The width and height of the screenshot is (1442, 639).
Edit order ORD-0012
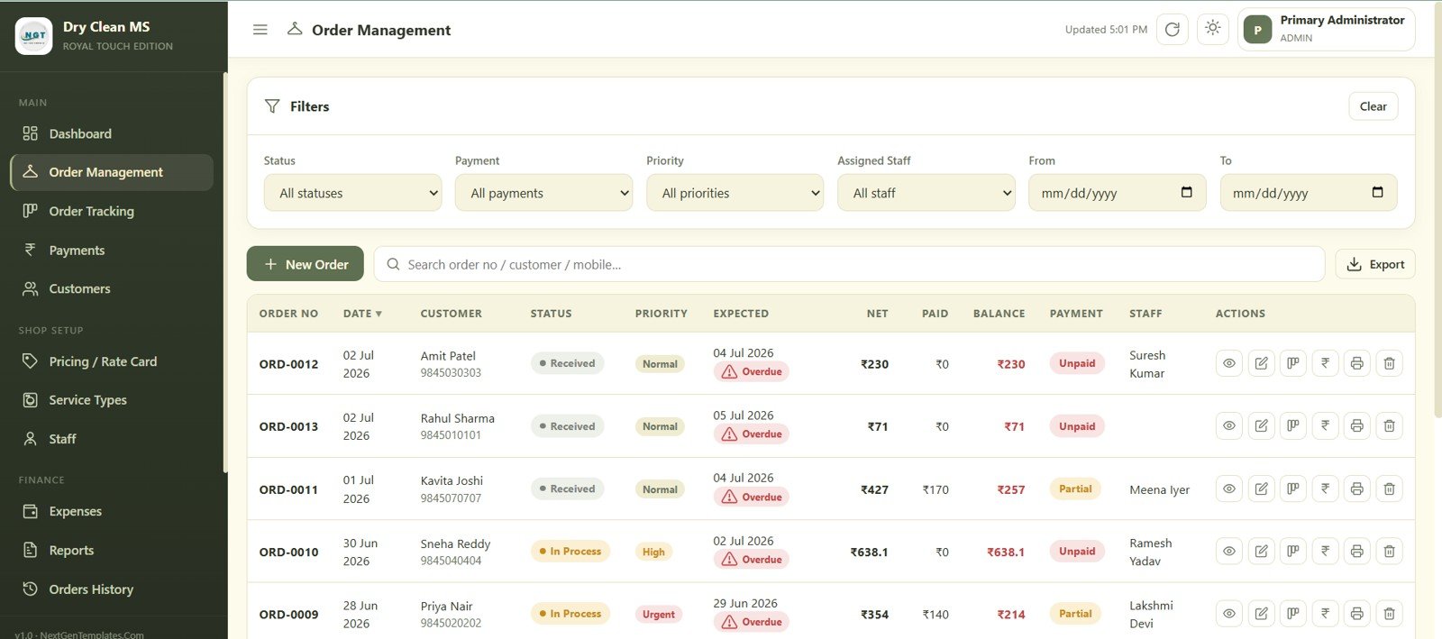click(1262, 363)
